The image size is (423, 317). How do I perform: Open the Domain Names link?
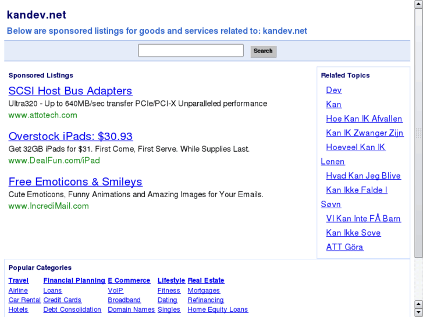[x=131, y=309]
